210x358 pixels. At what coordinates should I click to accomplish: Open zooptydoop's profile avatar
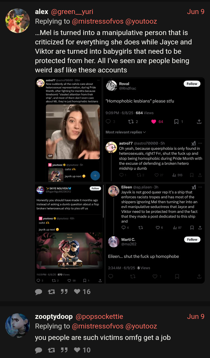coord(17,325)
